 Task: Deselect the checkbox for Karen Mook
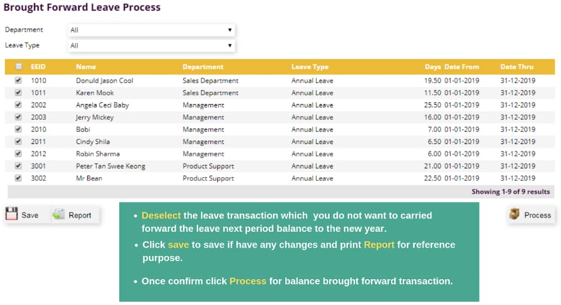pyautogui.click(x=18, y=92)
